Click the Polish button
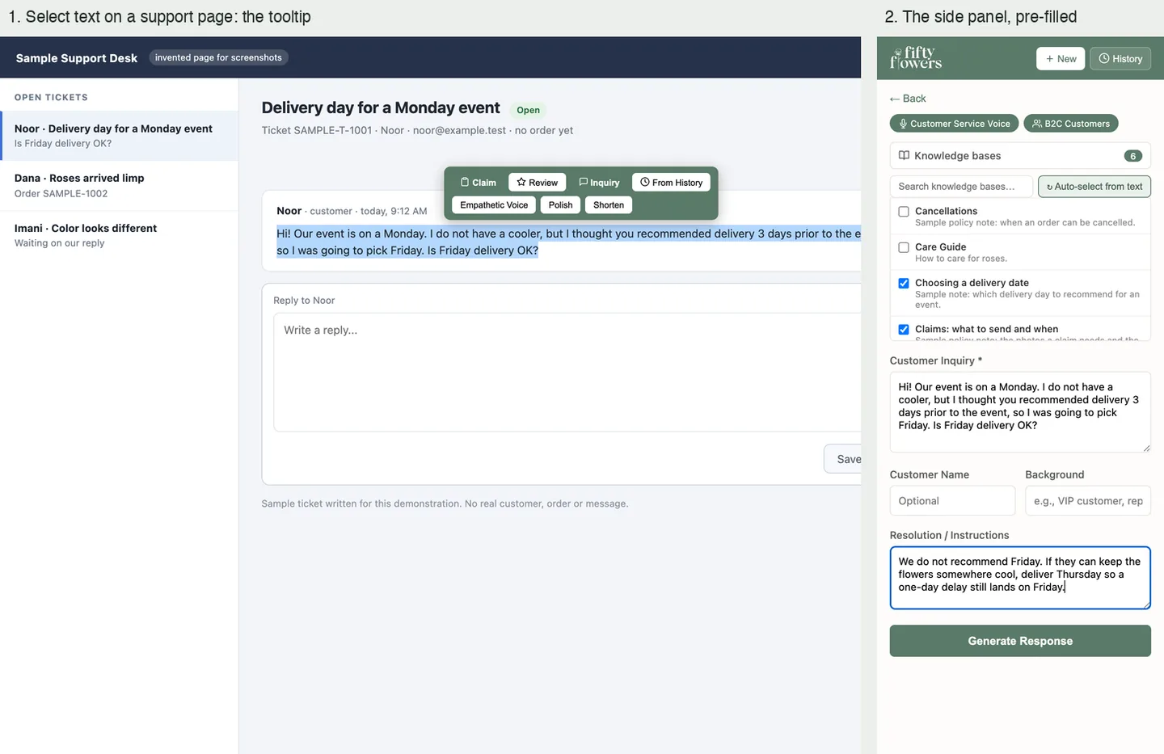 (560, 205)
